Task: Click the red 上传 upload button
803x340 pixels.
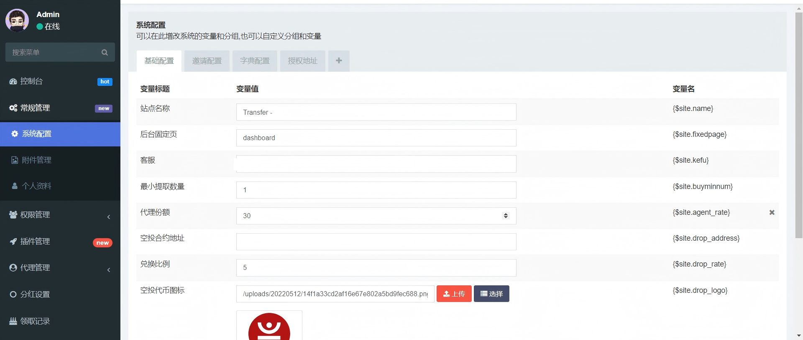Action: click(454, 294)
